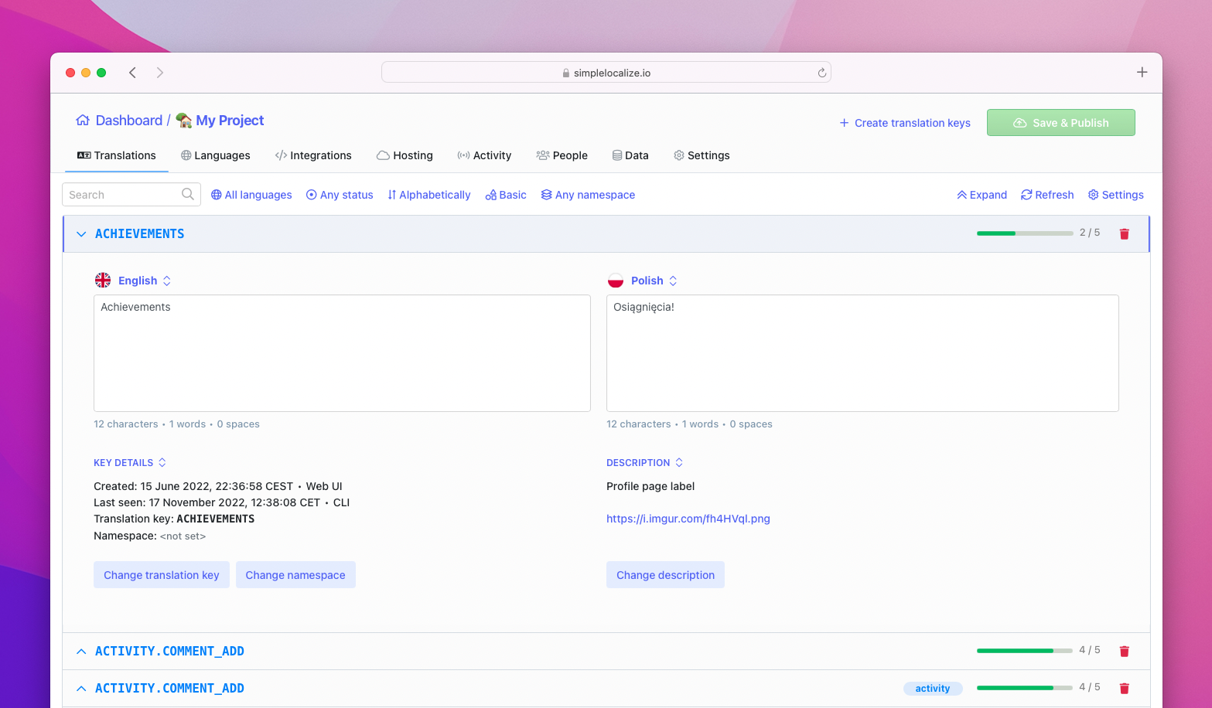The height and width of the screenshot is (708, 1212).
Task: Click Change translation key button
Action: click(x=162, y=574)
